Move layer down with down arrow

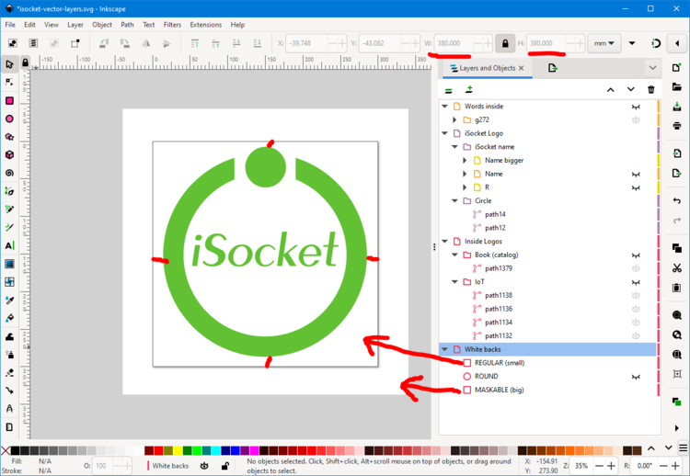pos(630,90)
